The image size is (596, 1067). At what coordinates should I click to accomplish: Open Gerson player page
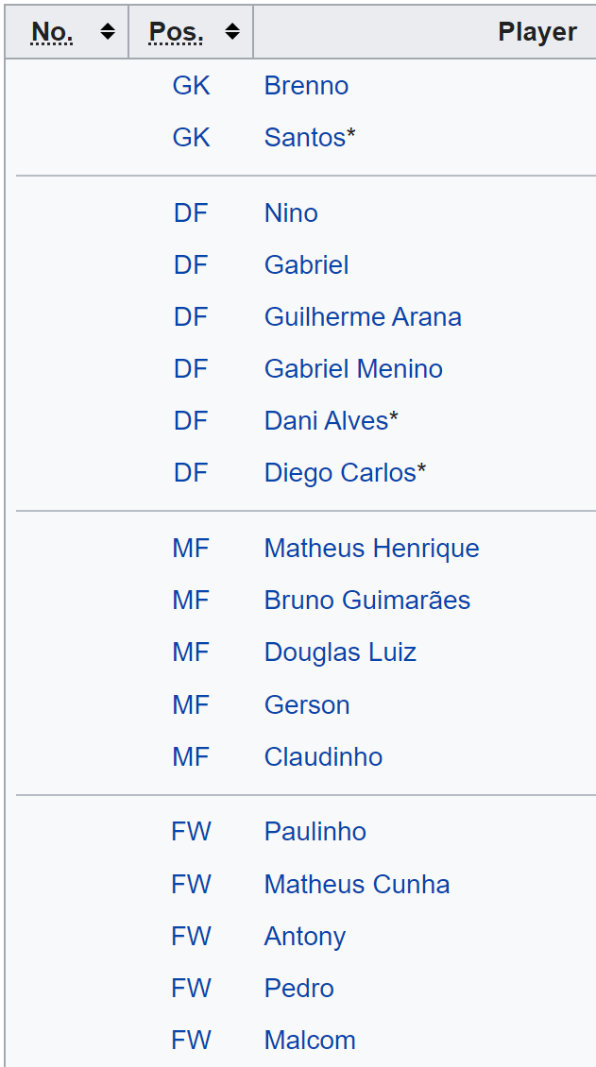point(307,705)
